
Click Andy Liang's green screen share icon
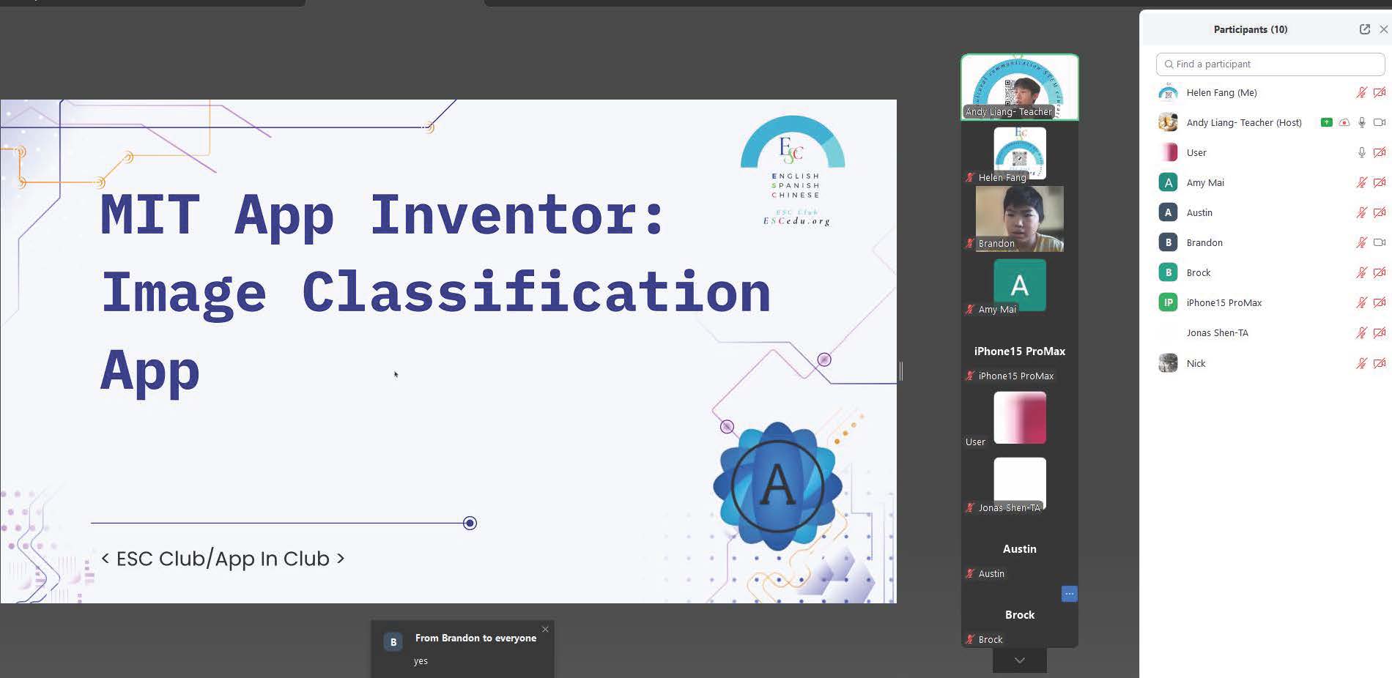pos(1326,122)
